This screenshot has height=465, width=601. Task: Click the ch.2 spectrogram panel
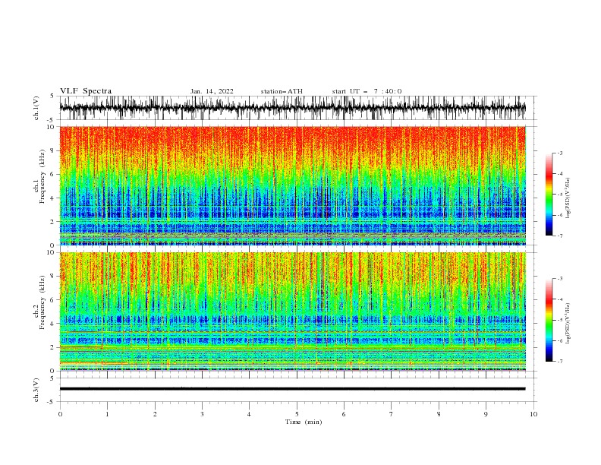(x=293, y=312)
